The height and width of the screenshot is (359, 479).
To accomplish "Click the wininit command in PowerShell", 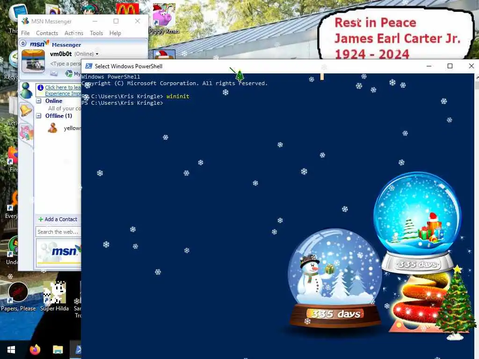I will 178,96.
